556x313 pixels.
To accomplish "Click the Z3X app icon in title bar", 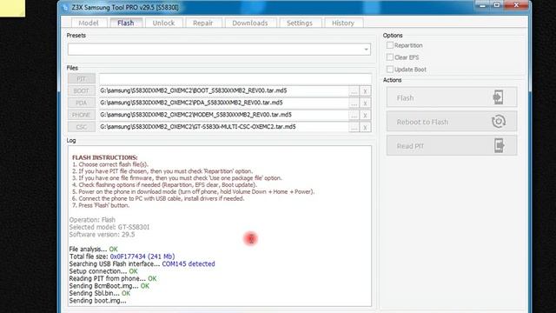I will (65, 7).
